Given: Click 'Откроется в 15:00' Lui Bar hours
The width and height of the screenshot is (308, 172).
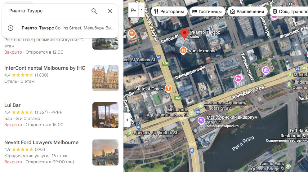Looking at the screenshot, I should pos(44,125).
